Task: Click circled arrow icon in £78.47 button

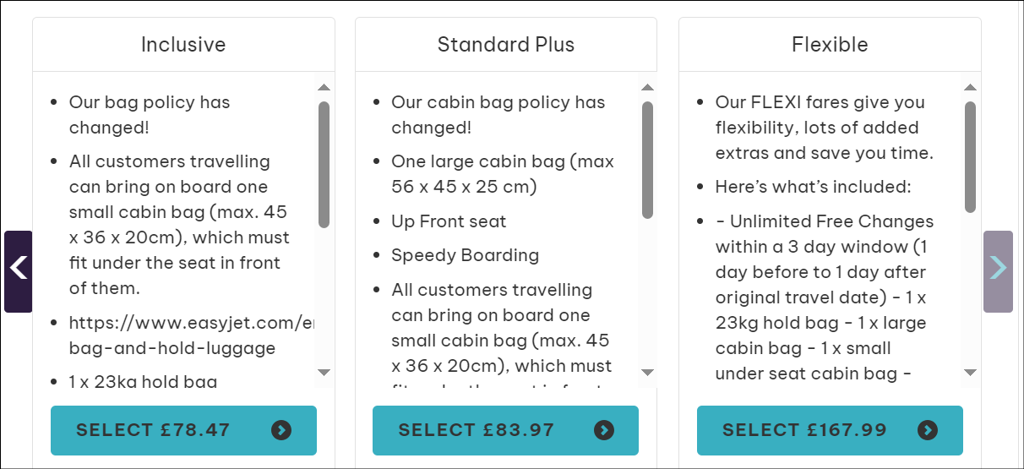Action: pyautogui.click(x=281, y=430)
